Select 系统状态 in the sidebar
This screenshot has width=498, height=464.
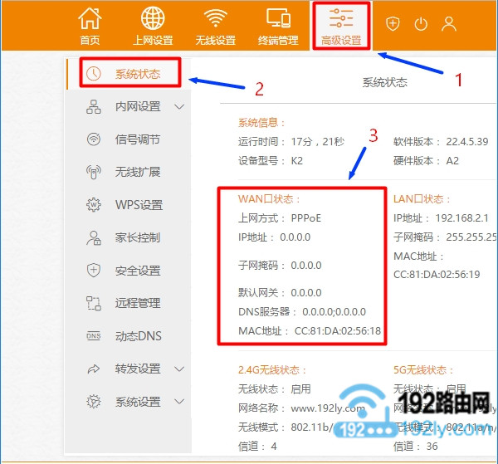tap(137, 74)
